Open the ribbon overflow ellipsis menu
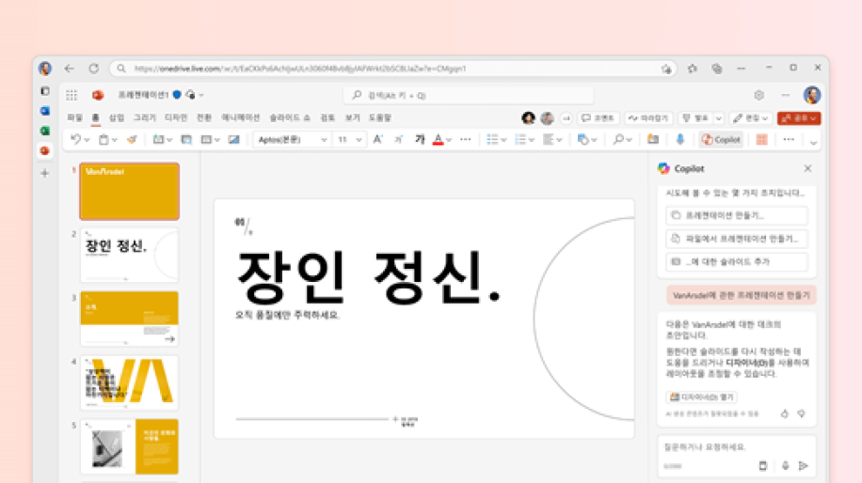 (x=789, y=139)
